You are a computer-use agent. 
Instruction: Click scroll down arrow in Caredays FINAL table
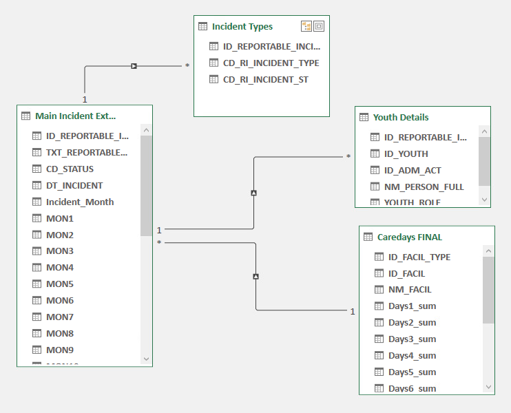tap(488, 387)
